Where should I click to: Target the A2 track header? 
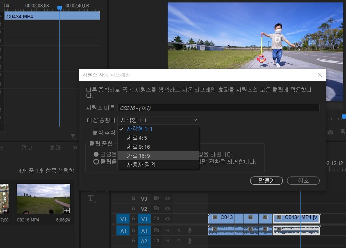(x=144, y=241)
